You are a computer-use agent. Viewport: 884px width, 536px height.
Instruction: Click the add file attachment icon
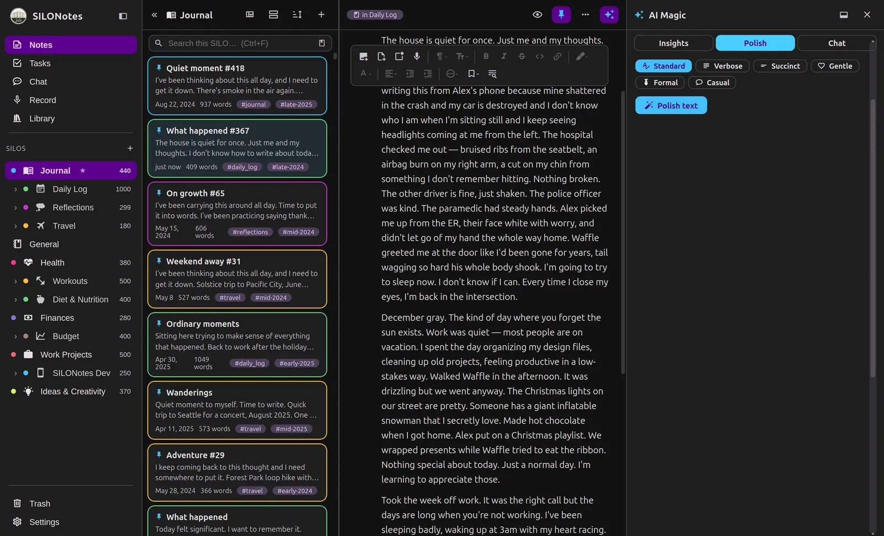381,56
